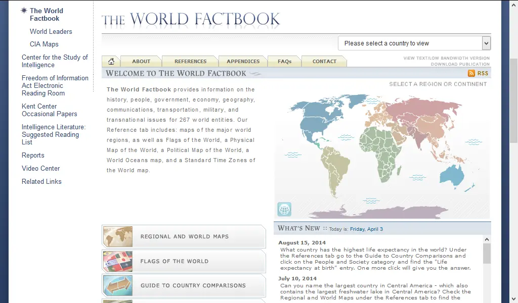Click the RSS text link
Screen dimensions: 518x303
483,74
